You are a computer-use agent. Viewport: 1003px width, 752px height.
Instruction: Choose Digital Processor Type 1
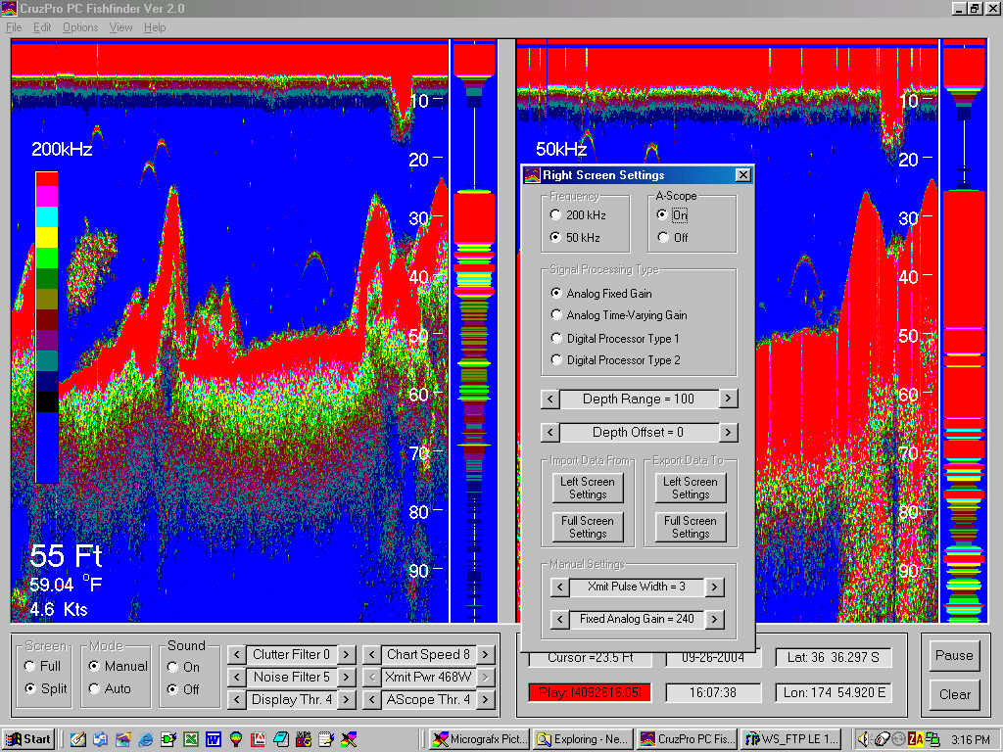pos(556,339)
